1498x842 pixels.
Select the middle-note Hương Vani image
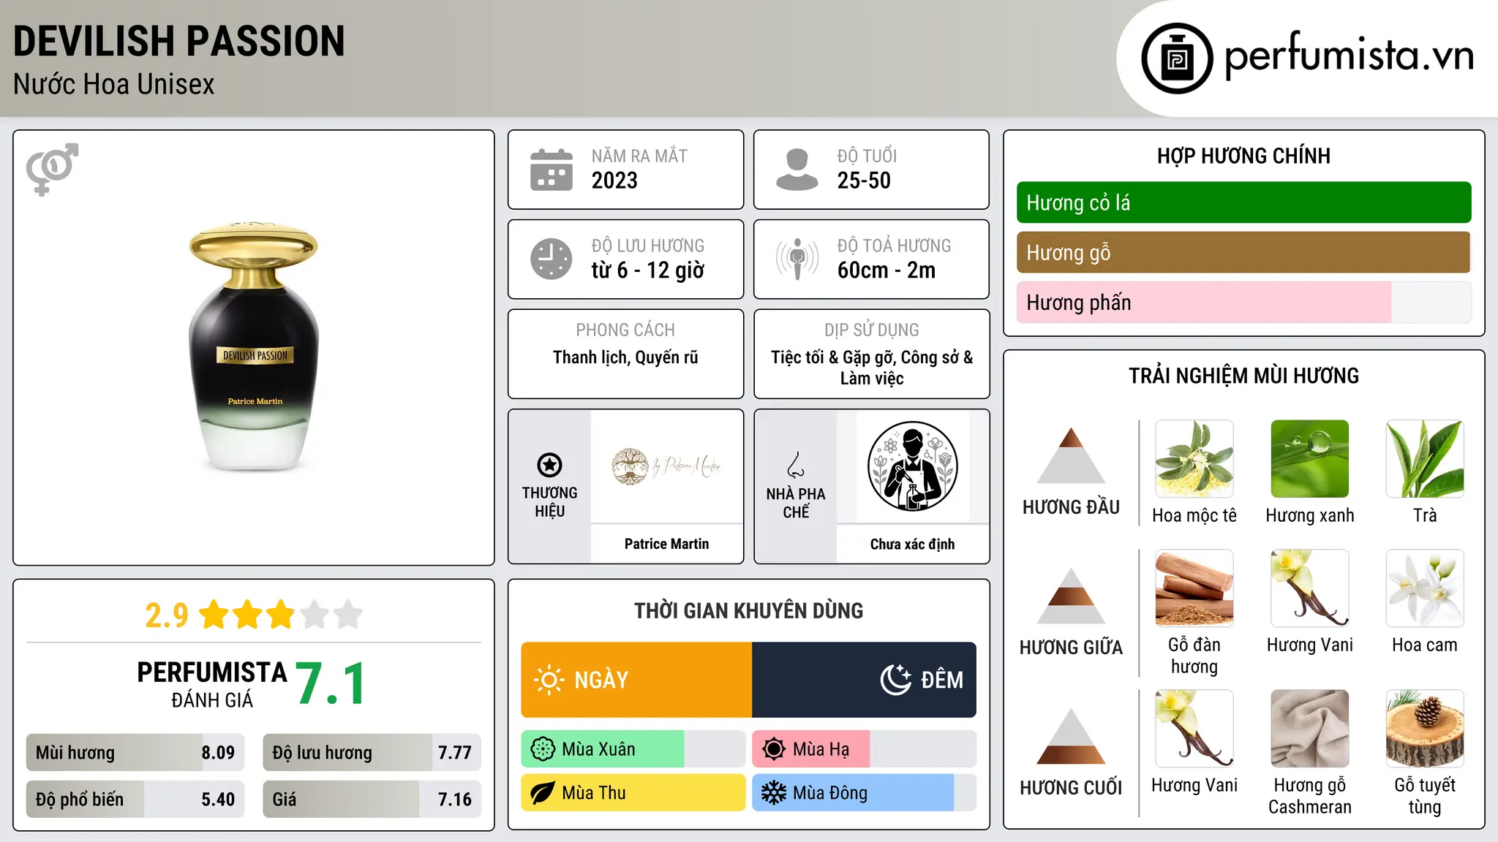point(1309,588)
